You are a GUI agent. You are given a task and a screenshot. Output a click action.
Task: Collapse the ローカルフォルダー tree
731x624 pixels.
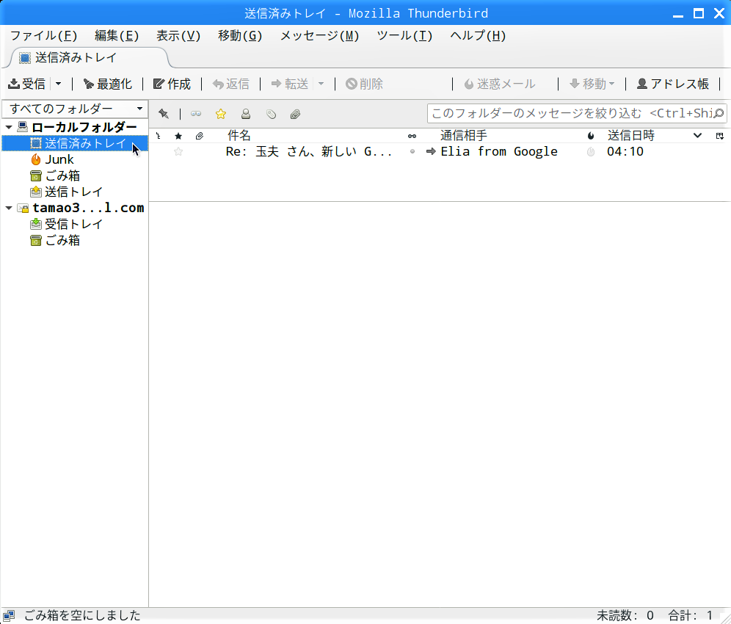tap(9, 127)
